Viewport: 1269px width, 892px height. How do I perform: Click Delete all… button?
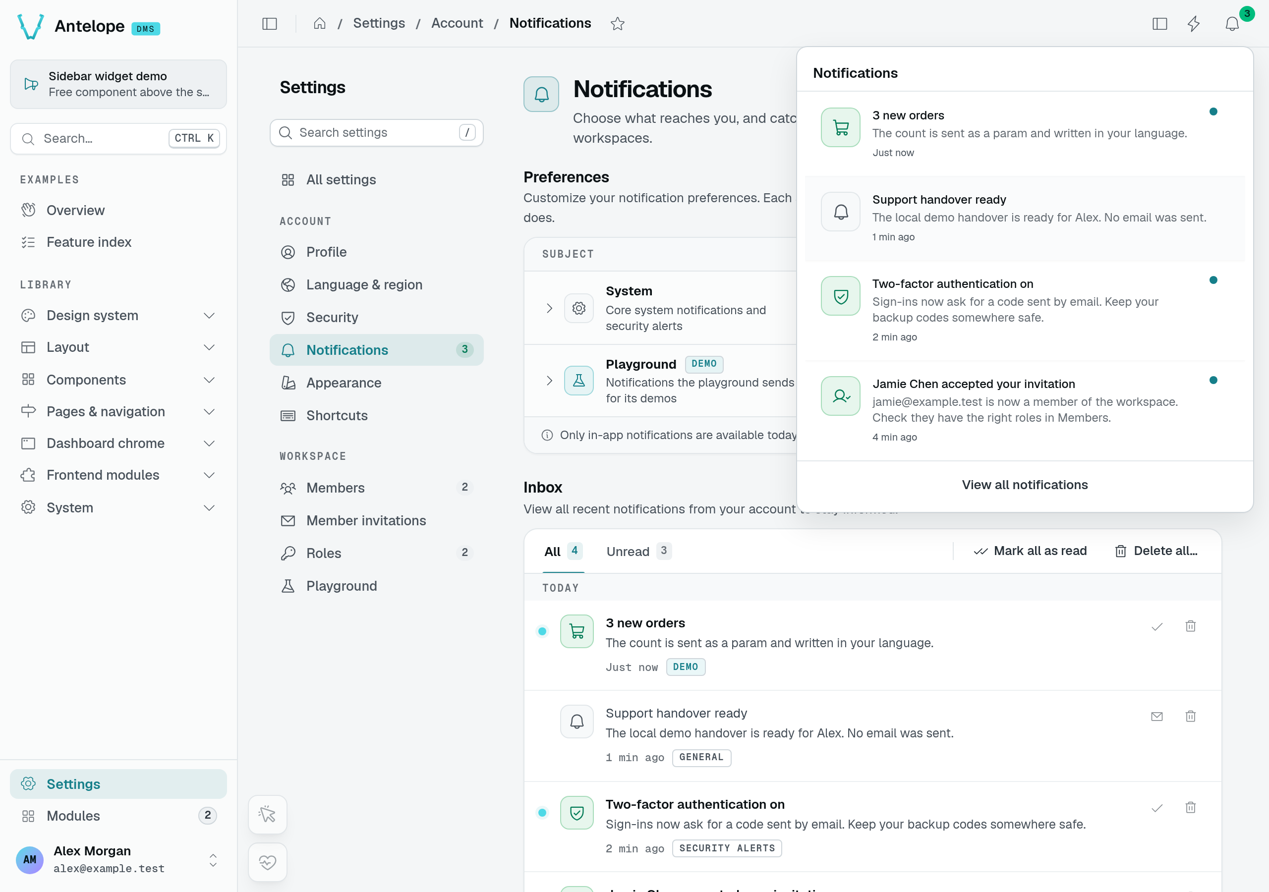click(x=1156, y=551)
